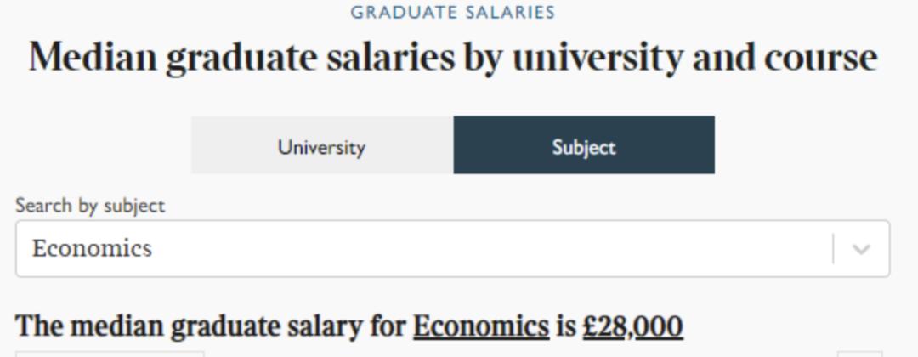Viewport: 918px width, 357px height.
Task: Click the GRADUATE SALARIES section label
Action: coord(452,13)
